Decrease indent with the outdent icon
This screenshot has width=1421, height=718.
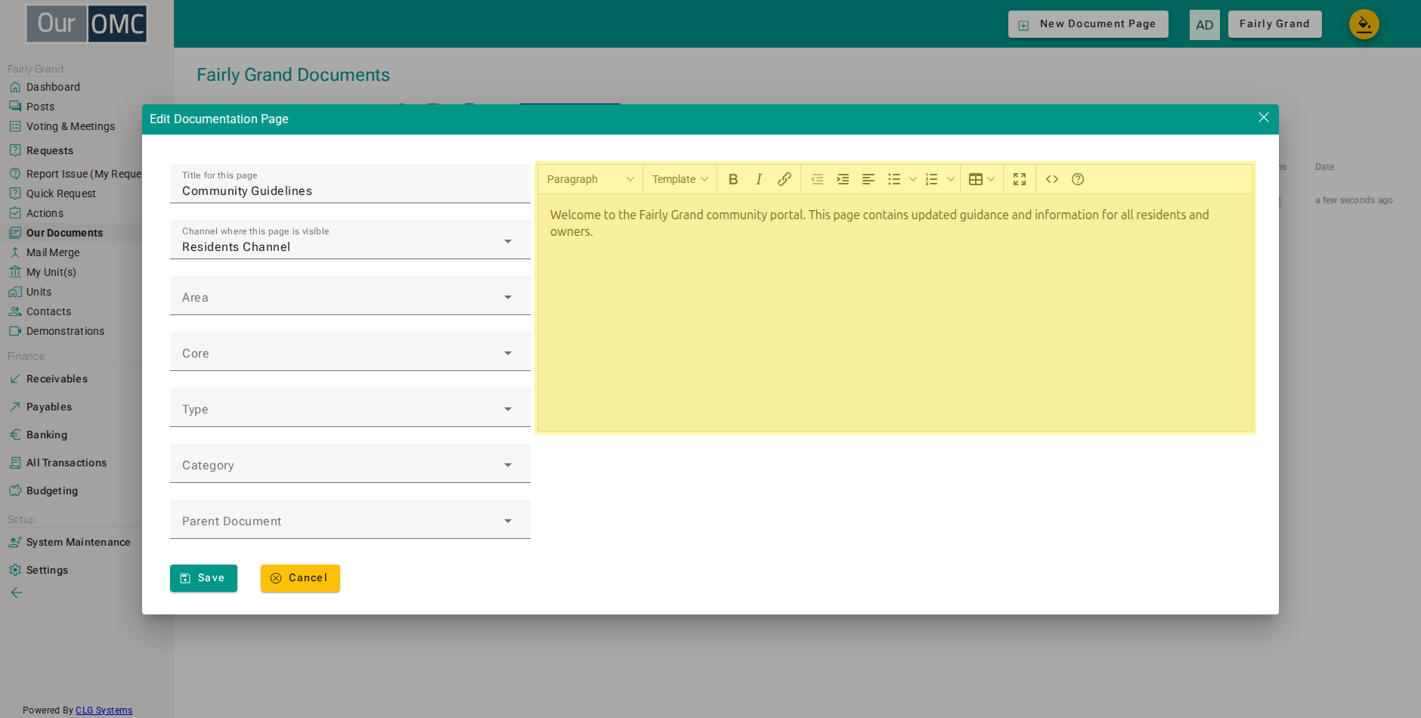click(817, 179)
